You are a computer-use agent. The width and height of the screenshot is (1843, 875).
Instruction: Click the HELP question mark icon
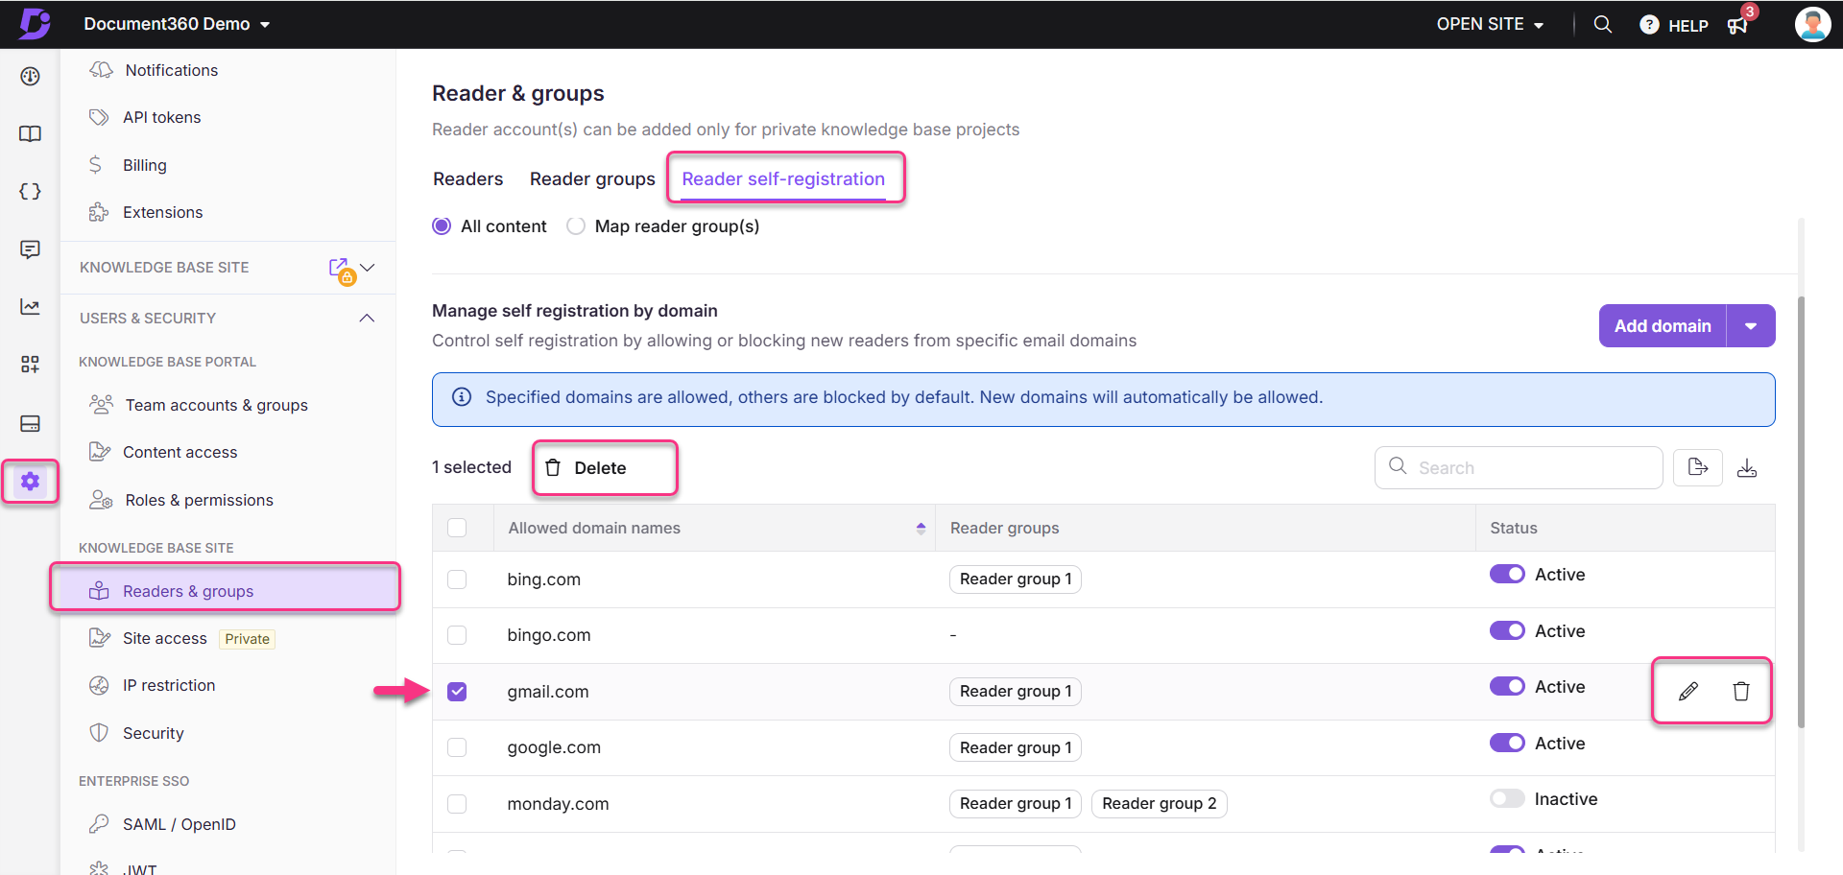pos(1649,25)
